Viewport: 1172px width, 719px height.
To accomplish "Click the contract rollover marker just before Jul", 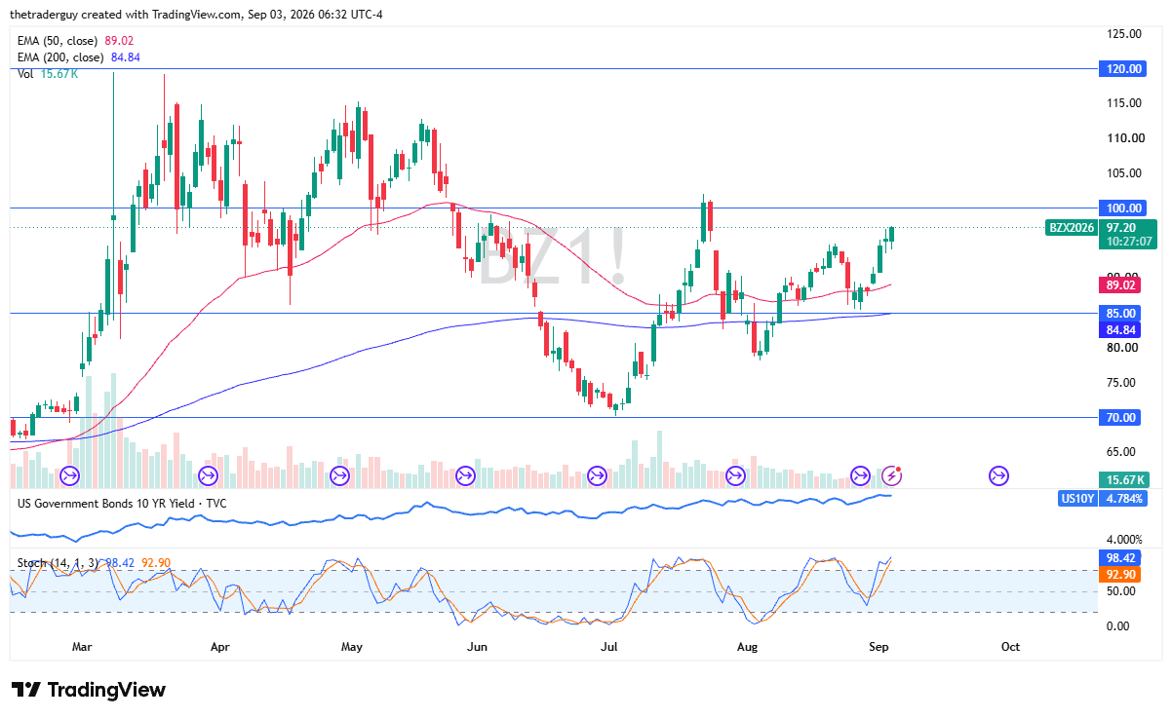I will point(597,476).
